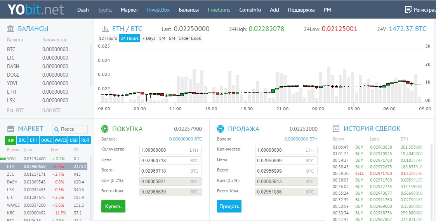436x221 pixels.
Task: Select the 24 Hours chart range
Action: click(129, 38)
